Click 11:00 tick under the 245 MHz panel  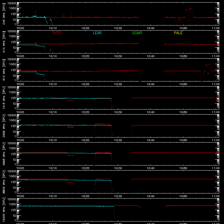pyautogui.click(x=216, y=28)
